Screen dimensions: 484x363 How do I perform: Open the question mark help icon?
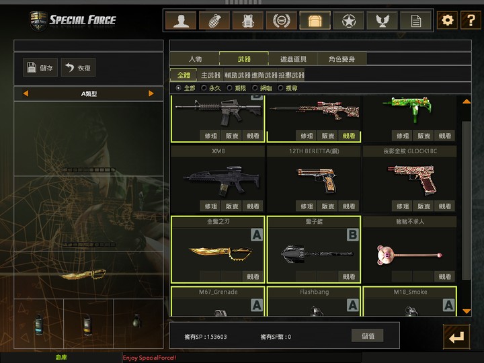point(471,20)
